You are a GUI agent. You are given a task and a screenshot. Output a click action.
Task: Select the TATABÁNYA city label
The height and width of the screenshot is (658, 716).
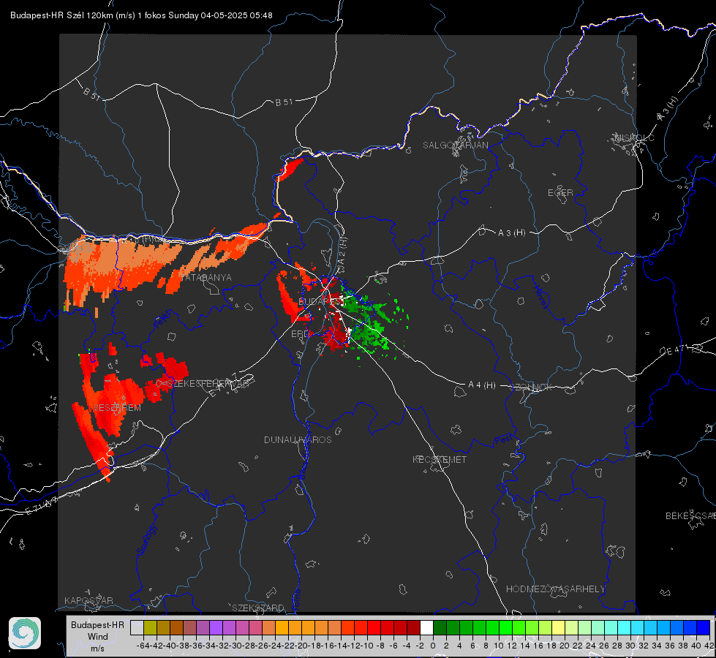206,277
